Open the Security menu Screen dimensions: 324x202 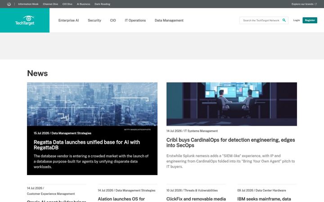pyautogui.click(x=94, y=20)
